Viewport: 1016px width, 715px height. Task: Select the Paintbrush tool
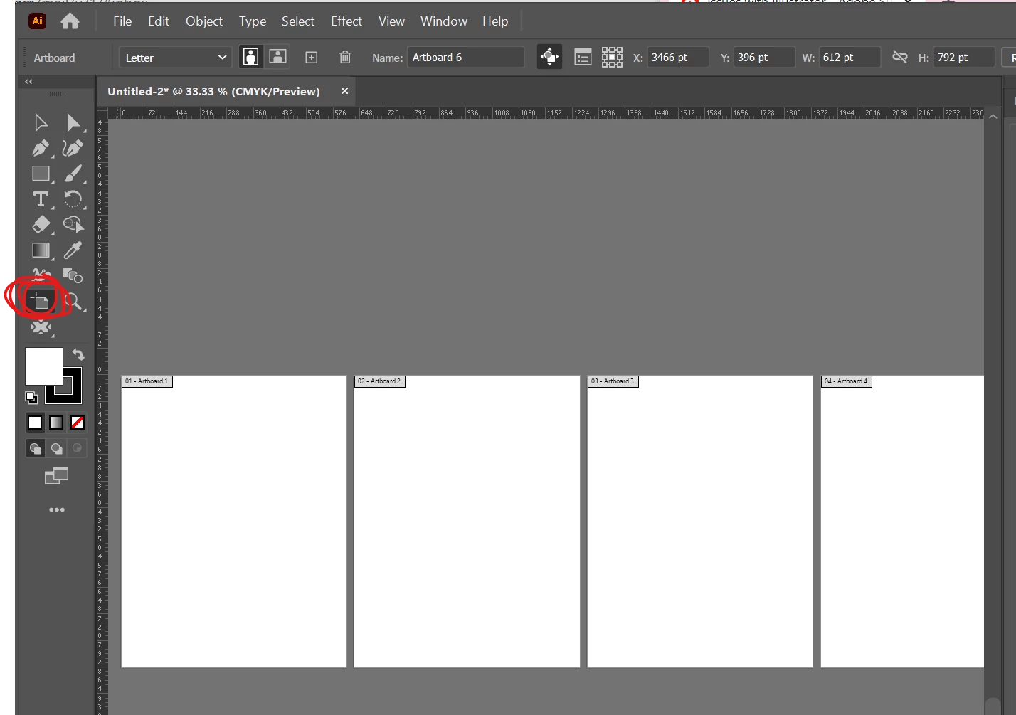[x=73, y=174]
